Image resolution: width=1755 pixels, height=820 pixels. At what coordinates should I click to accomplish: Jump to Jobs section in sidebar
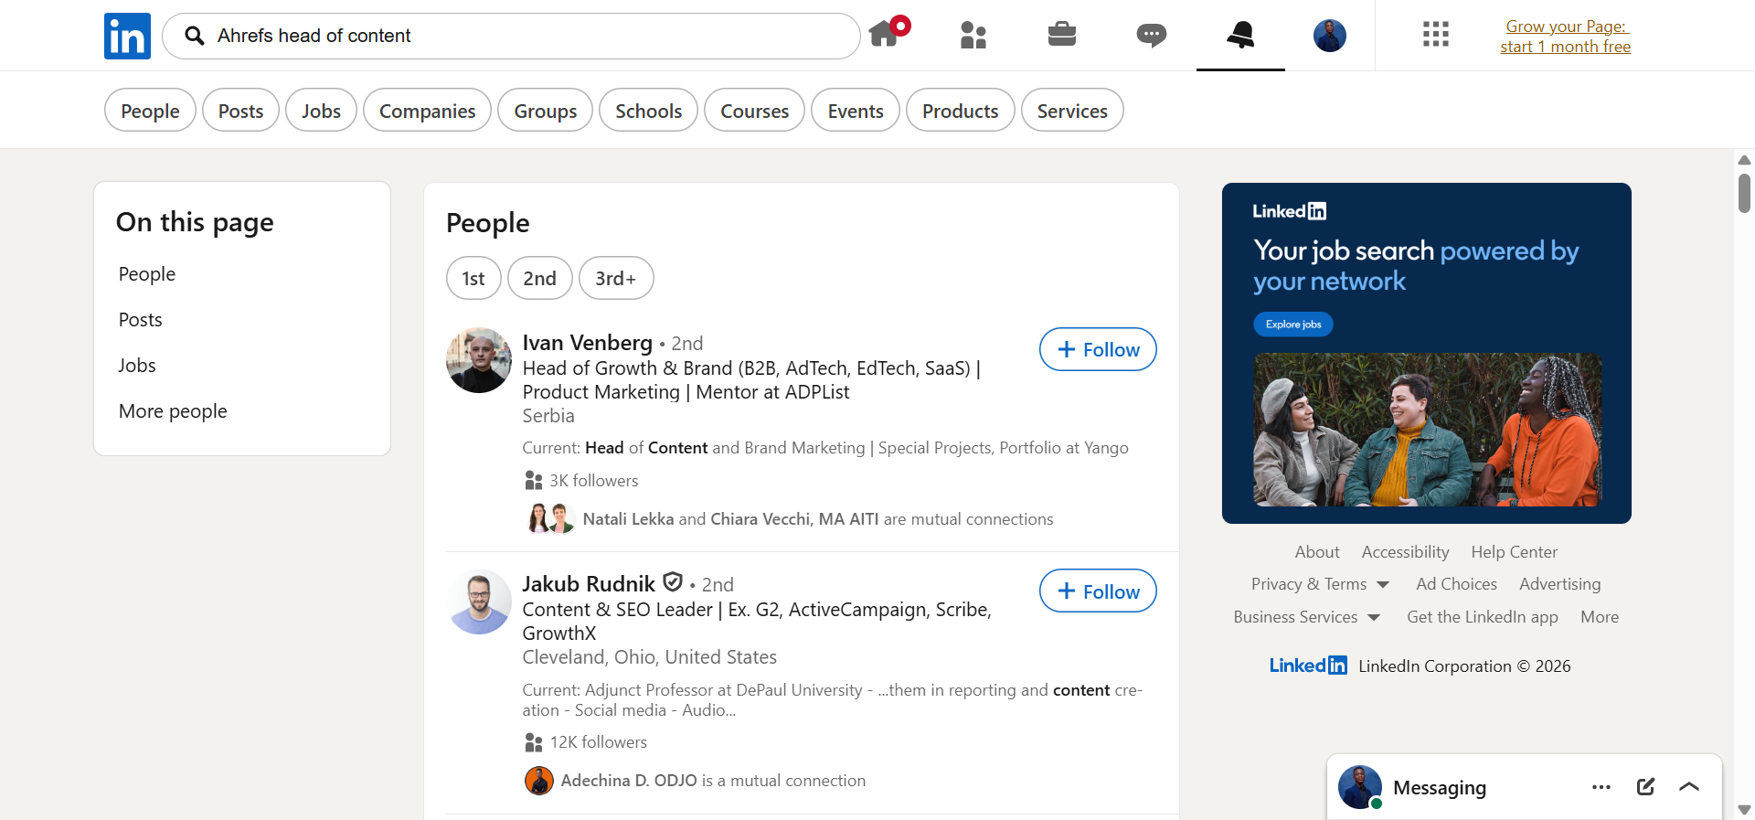click(137, 366)
